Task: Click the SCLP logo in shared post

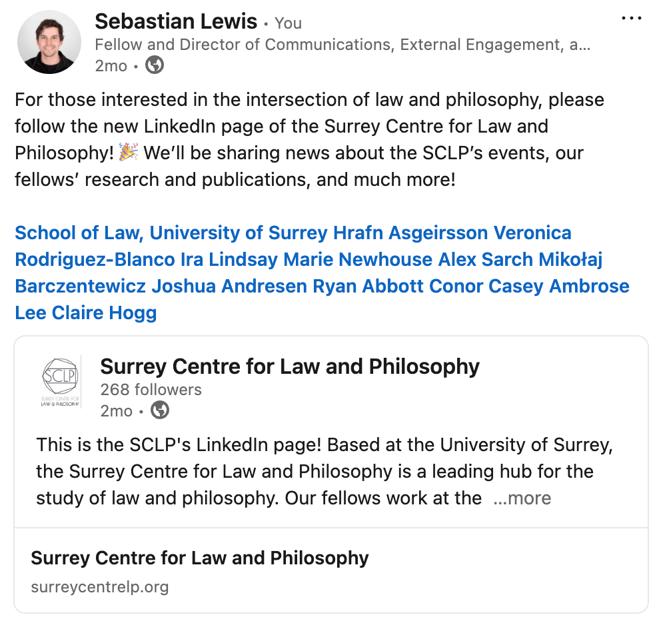Action: point(60,382)
